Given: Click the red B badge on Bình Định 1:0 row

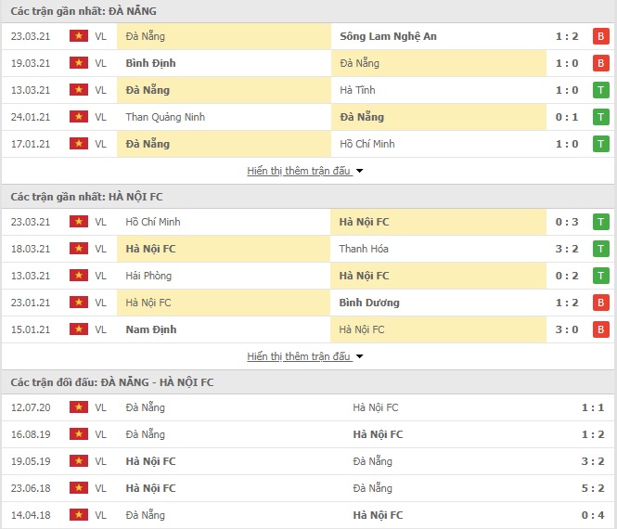Looking at the screenshot, I should [x=600, y=63].
